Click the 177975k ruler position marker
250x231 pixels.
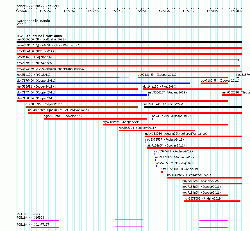pyautogui.click(x=46, y=11)
